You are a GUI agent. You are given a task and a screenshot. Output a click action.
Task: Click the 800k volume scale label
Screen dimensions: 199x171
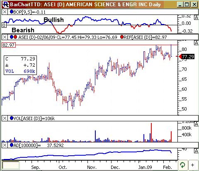point(187,128)
